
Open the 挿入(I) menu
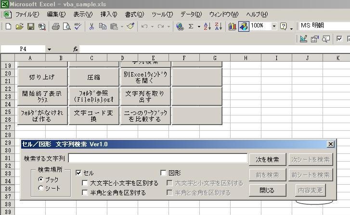pos(109,14)
